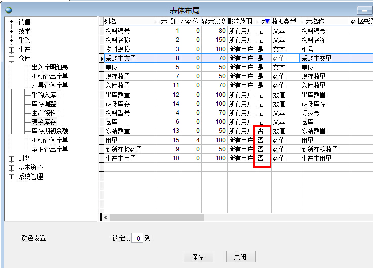Toggle the 显示 value for the 冻结数量 row

point(261,131)
